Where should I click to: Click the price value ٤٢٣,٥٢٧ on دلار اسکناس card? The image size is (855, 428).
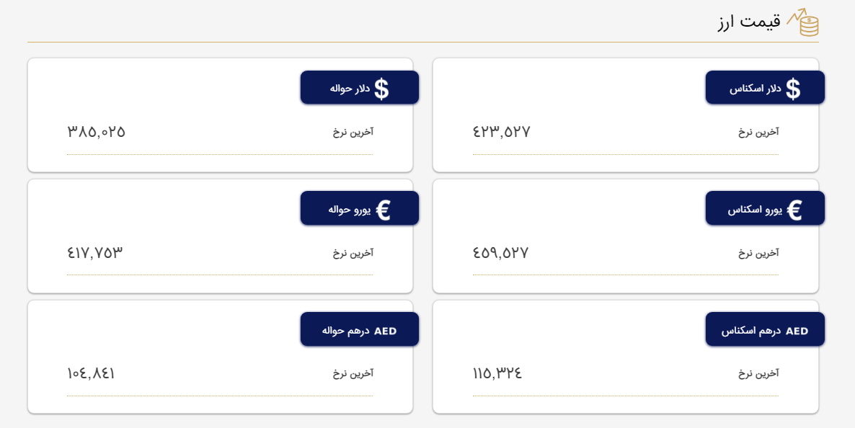click(x=499, y=131)
